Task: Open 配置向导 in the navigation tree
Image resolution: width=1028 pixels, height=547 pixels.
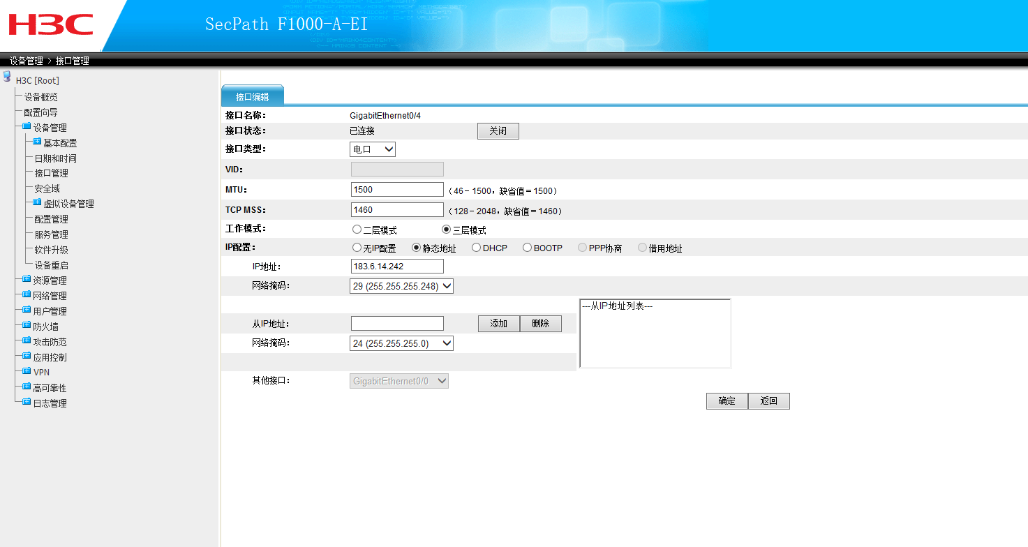Action: pos(41,112)
